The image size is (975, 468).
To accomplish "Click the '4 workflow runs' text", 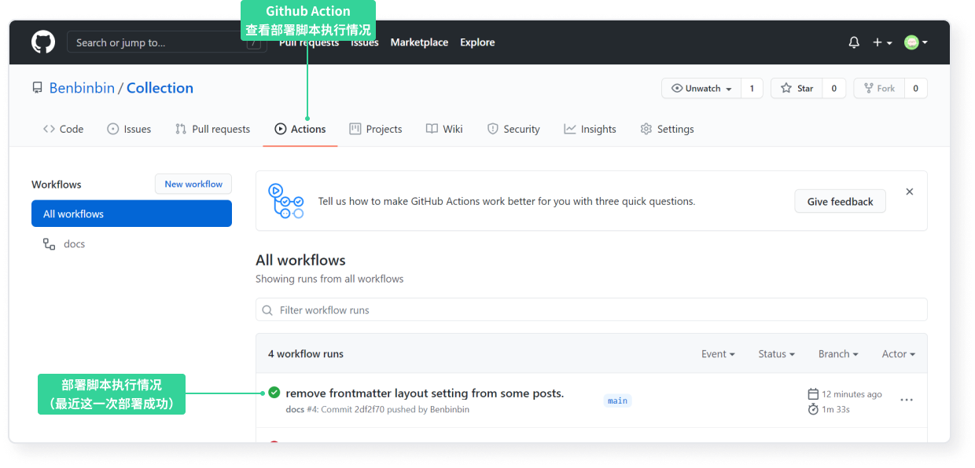I will 306,354.
